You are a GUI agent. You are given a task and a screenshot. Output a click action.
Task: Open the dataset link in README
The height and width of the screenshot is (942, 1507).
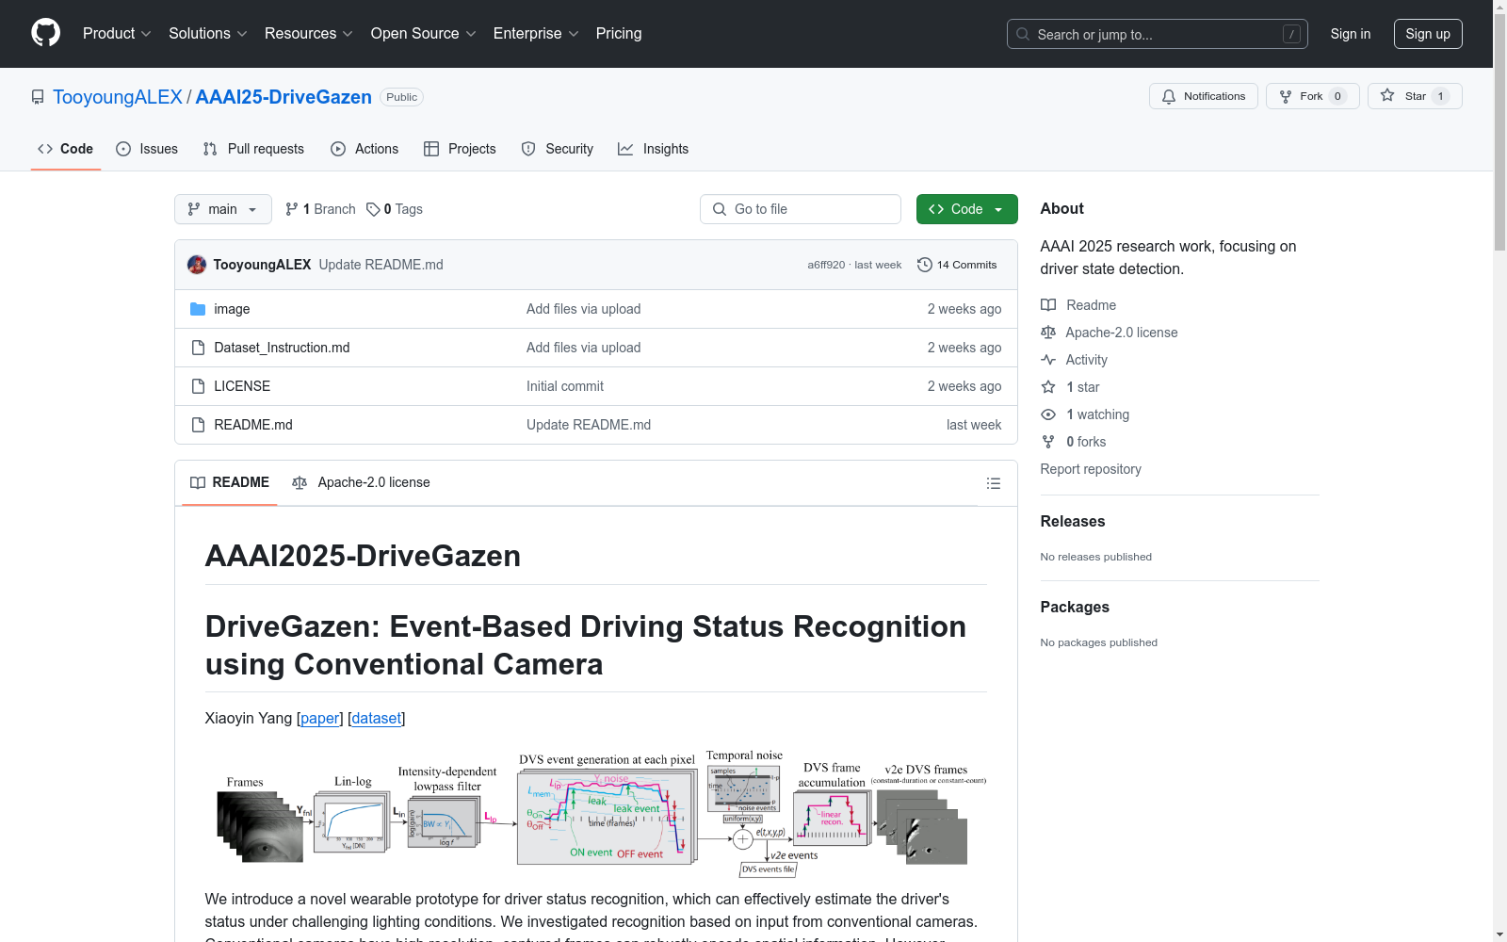pyautogui.click(x=377, y=718)
